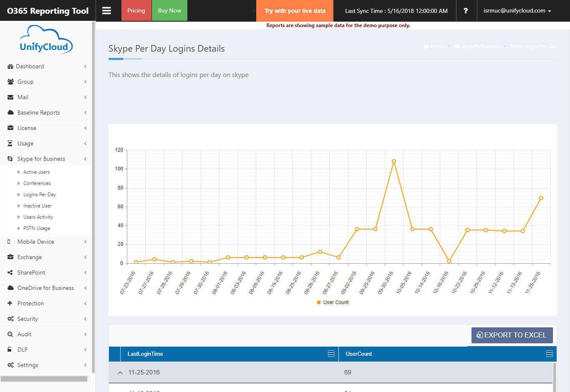Screen dimensions: 570x392
Task: Open LastLoginTime column menu icon
Action: [331, 354]
